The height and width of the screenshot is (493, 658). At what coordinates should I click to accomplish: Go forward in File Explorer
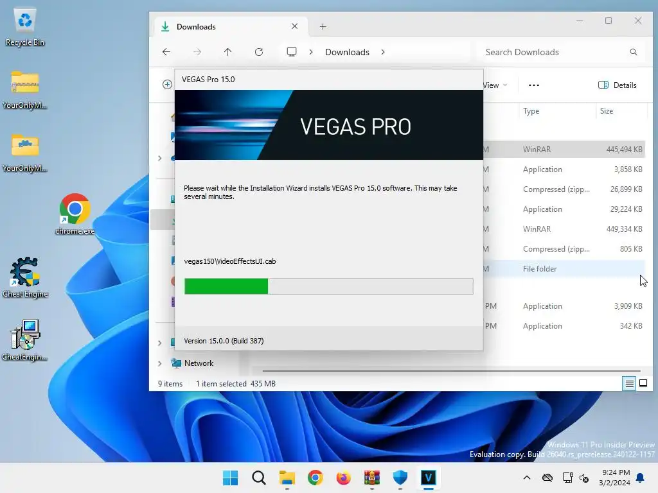click(x=197, y=52)
